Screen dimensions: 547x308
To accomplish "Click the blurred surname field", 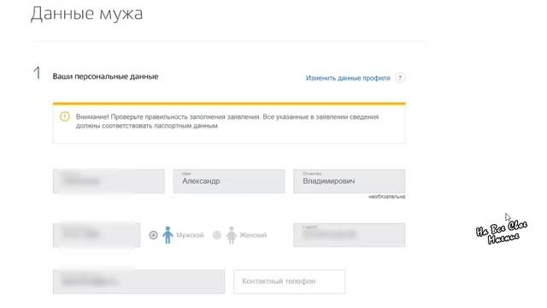I will coord(109,181).
